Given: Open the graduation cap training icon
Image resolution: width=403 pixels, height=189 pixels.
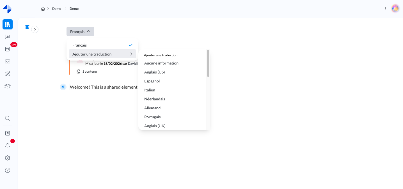Looking at the screenshot, I should tap(8, 86).
